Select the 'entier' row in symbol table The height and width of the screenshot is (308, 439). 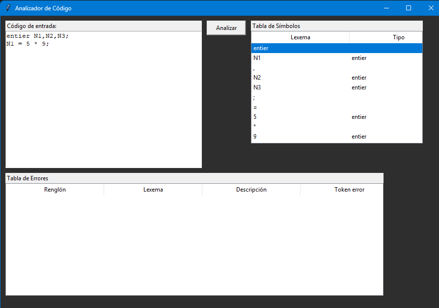336,48
